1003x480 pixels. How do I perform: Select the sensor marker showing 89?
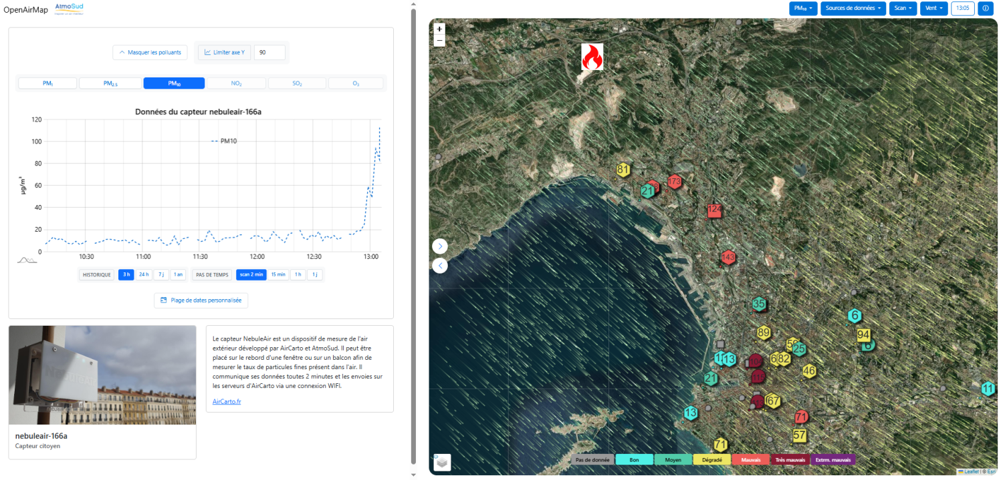coord(764,332)
